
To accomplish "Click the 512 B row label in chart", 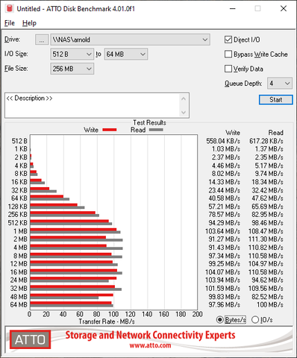I will click(x=19, y=141).
